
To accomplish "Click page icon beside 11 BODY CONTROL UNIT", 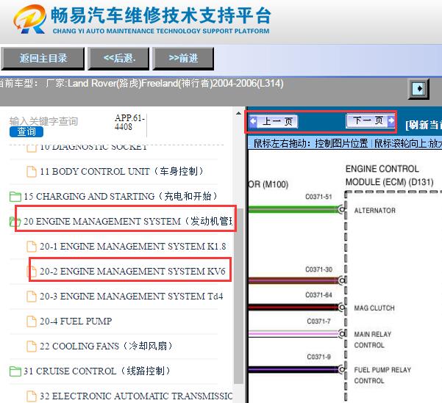I will 32,172.
